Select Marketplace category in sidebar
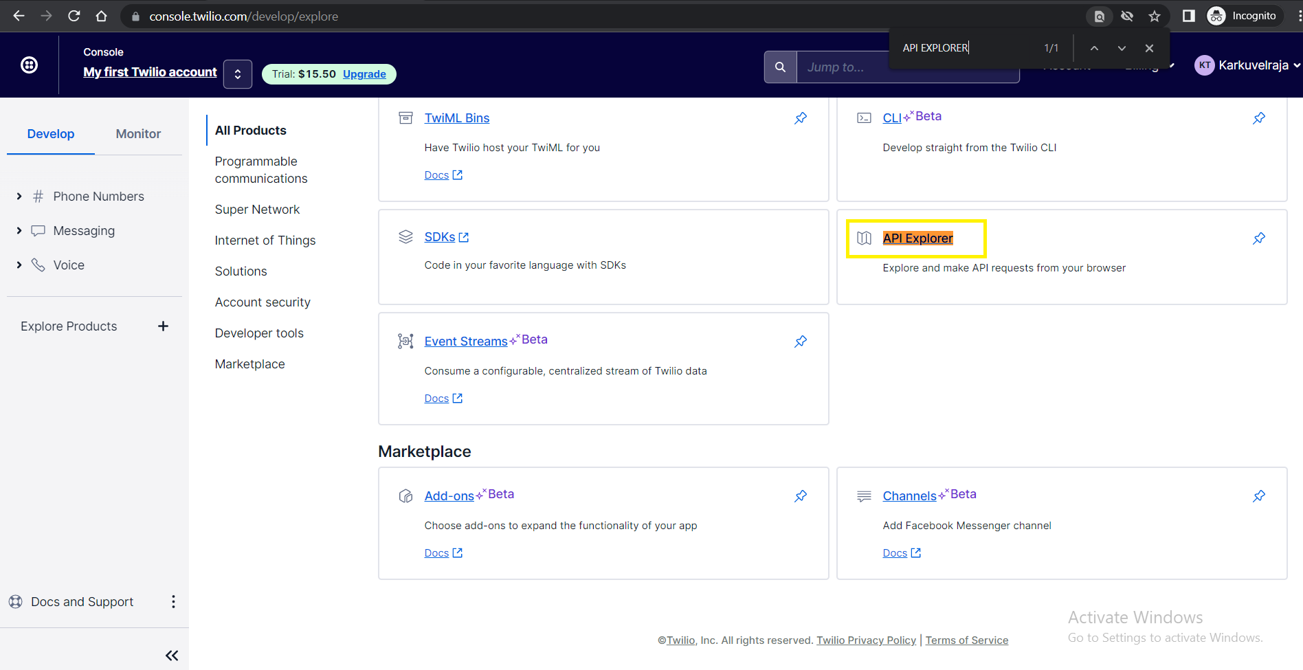Viewport: 1303px width, 670px height. click(249, 364)
